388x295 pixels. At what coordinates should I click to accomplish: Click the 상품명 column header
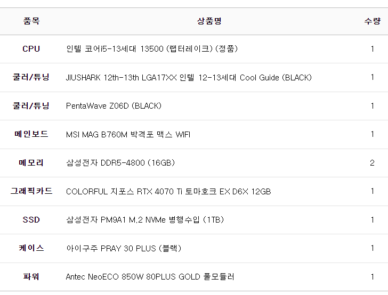click(x=209, y=21)
